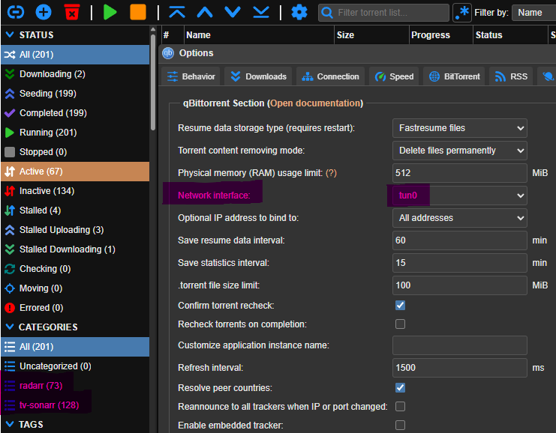The width and height of the screenshot is (556, 433).
Task: Click the add torrent file plus icon
Action: pos(44,12)
